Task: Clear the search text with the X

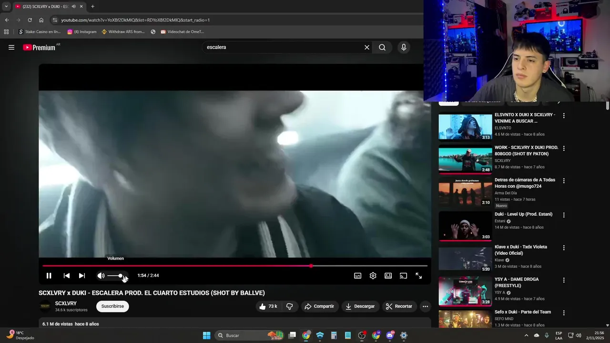Action: (x=367, y=47)
